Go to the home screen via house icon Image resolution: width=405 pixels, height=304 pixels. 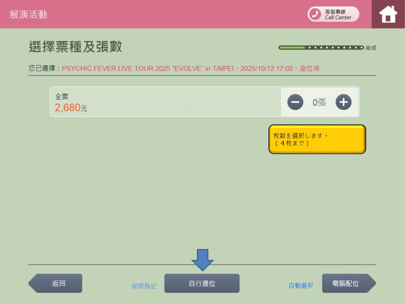tap(388, 14)
